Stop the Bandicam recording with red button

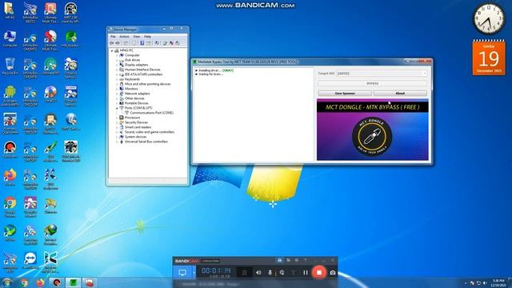pos(319,272)
